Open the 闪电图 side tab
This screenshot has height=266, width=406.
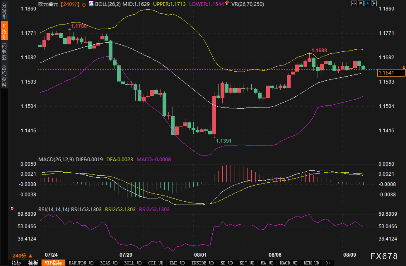tap(4, 52)
